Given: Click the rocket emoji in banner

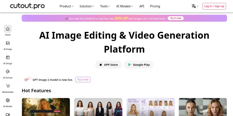Looking at the screenshot, I should (67, 19).
